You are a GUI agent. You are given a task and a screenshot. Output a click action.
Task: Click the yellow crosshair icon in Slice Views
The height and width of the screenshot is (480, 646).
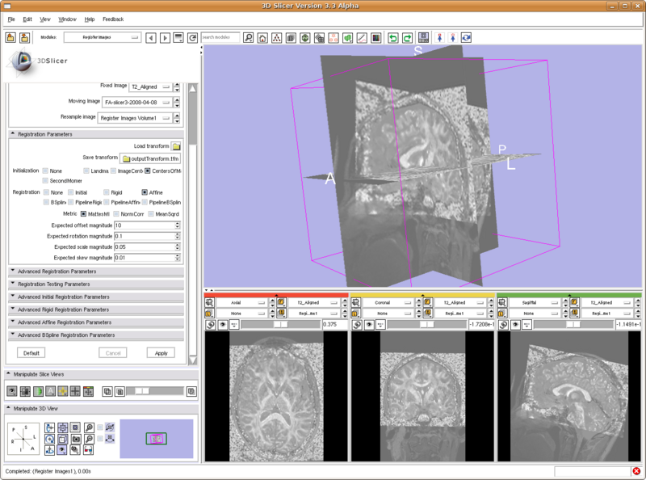(x=61, y=390)
